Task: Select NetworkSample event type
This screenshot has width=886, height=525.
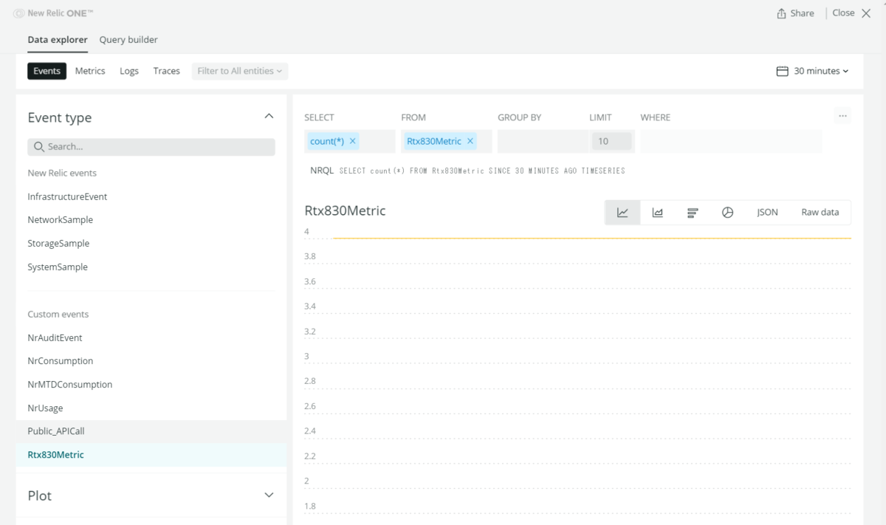Action: point(61,220)
